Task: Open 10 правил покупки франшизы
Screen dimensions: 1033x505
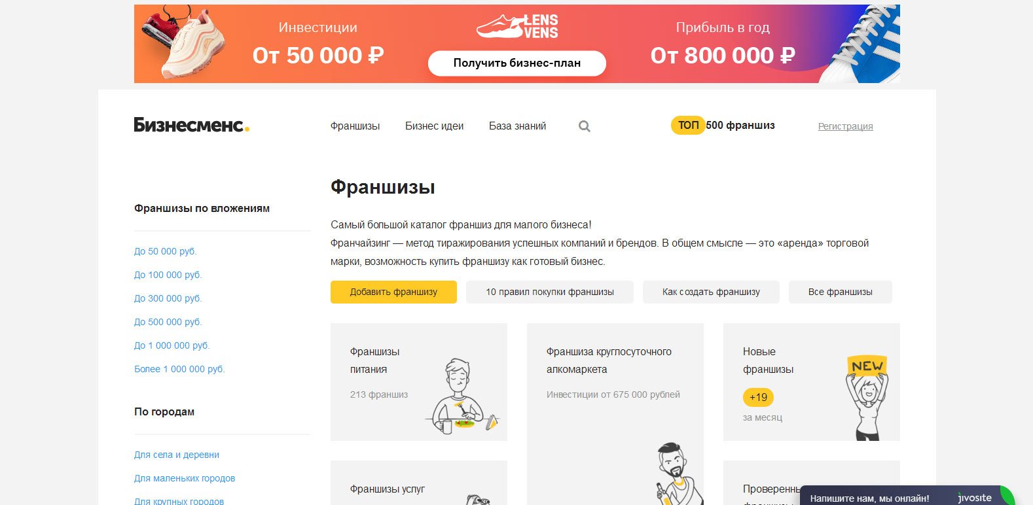Action: pyautogui.click(x=550, y=292)
